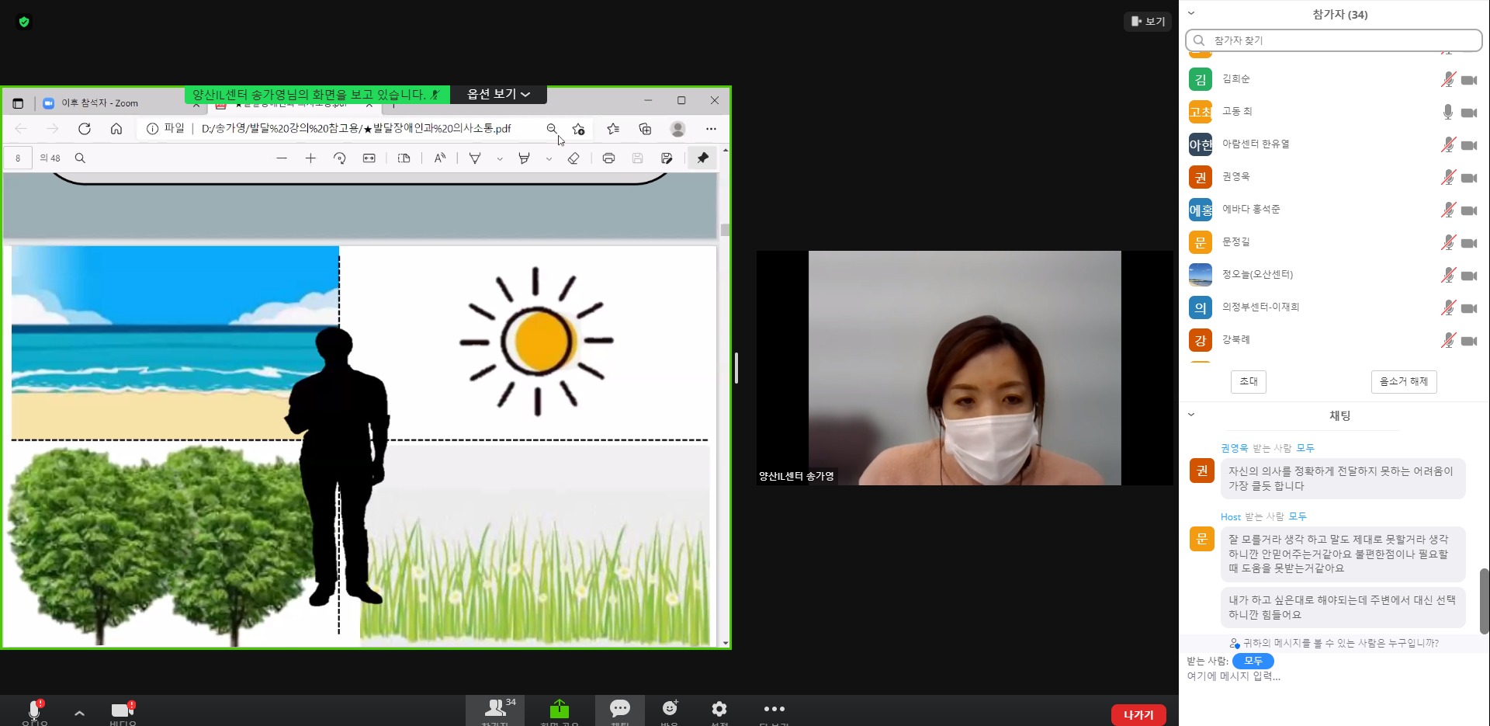Expand audio options arrow beside microphone
The height and width of the screenshot is (726, 1490).
pos(79,712)
